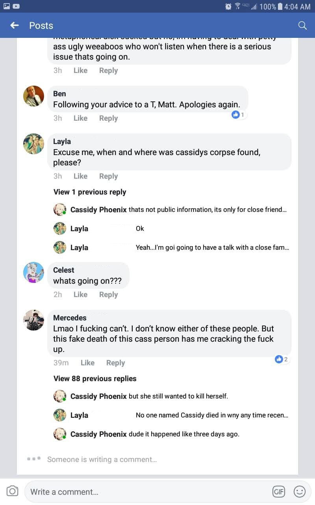The height and width of the screenshot is (505, 315).
Task: Open Mercedes' profile picture
Action: point(33,320)
